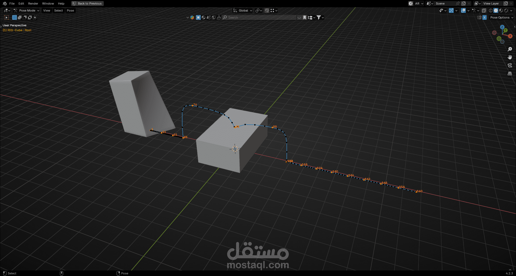Viewport: 516px width, 276px height.
Task: Disable the Show Overlays toggle
Action: [464, 10]
